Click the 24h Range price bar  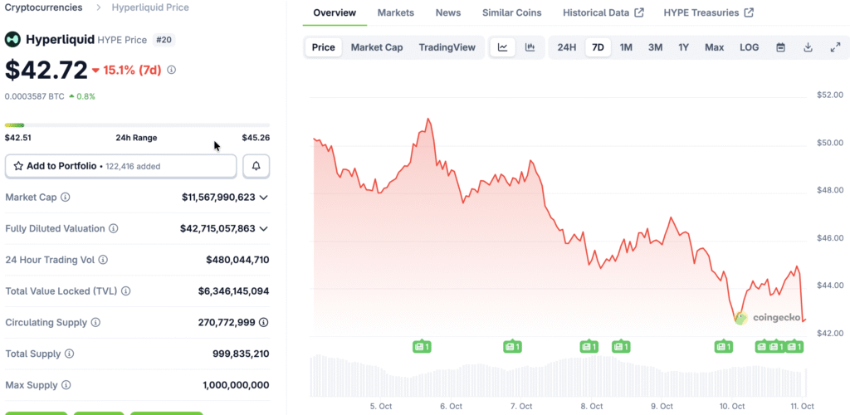(x=135, y=125)
